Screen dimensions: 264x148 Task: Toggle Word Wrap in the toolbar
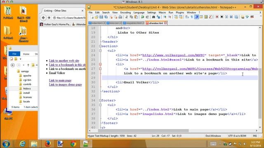coord(187,17)
